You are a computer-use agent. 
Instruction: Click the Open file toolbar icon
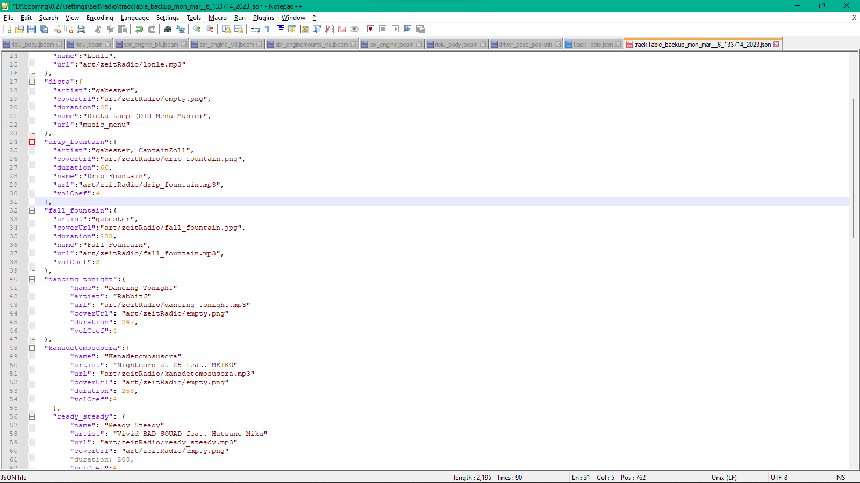[x=19, y=29]
